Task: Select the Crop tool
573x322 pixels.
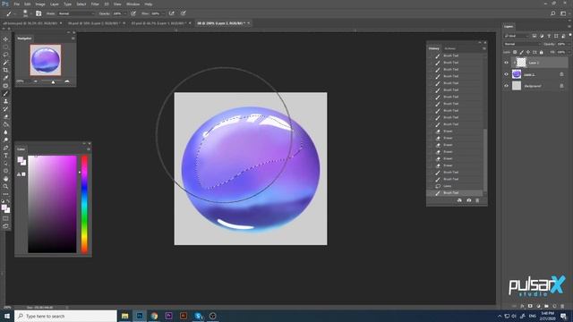Action: (5, 70)
